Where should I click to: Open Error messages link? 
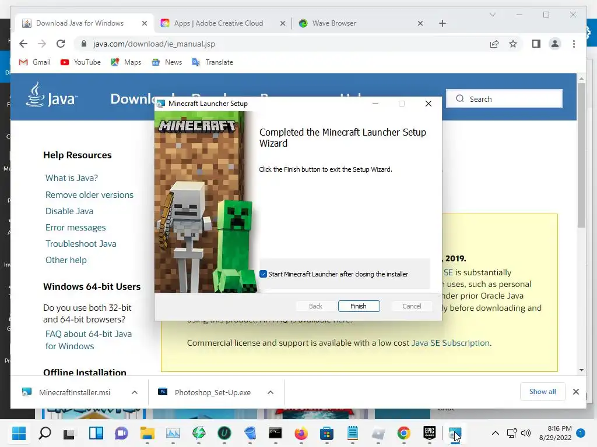click(75, 228)
